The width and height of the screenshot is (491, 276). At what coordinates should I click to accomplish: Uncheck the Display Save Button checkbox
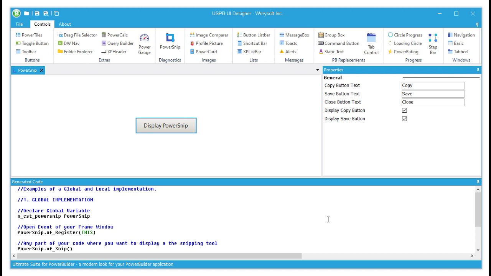pos(404,119)
